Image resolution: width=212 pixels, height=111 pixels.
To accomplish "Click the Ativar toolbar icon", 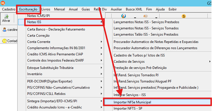I will pos(6,16).
